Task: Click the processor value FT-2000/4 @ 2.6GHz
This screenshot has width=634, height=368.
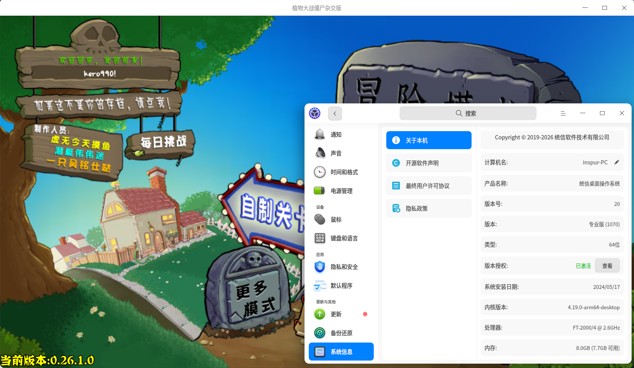Action: pos(596,328)
